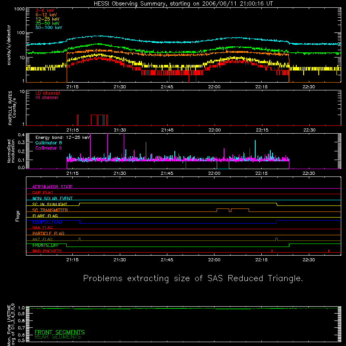Select the ECLIPSE FLAG label
The height and width of the screenshot is (346, 346).
pyautogui.click(x=47, y=222)
